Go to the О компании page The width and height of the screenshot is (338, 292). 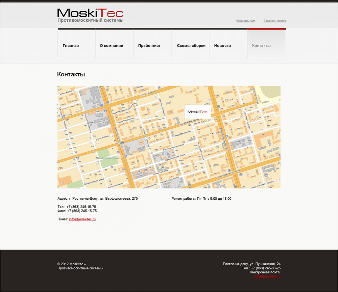coord(112,46)
